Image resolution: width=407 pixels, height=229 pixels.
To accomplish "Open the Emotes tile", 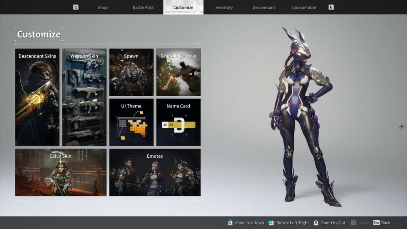I will [x=155, y=172].
